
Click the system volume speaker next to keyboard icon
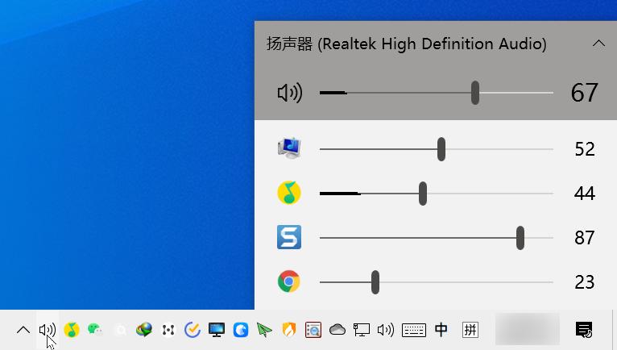point(386,330)
